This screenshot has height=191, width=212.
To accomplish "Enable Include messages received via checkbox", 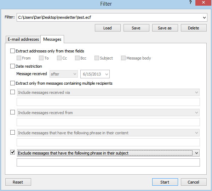I will click(13, 92).
